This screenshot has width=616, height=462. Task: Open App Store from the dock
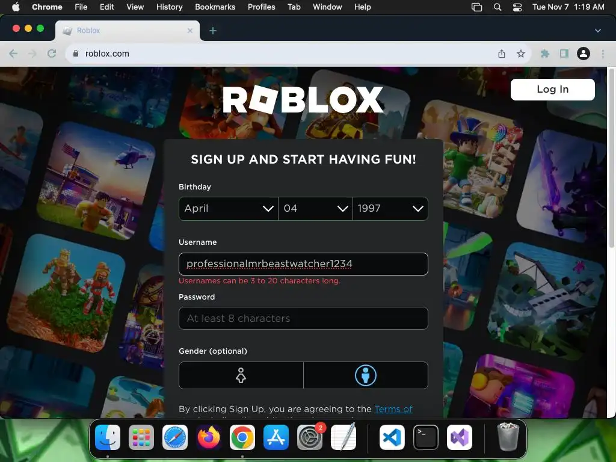pos(276,437)
